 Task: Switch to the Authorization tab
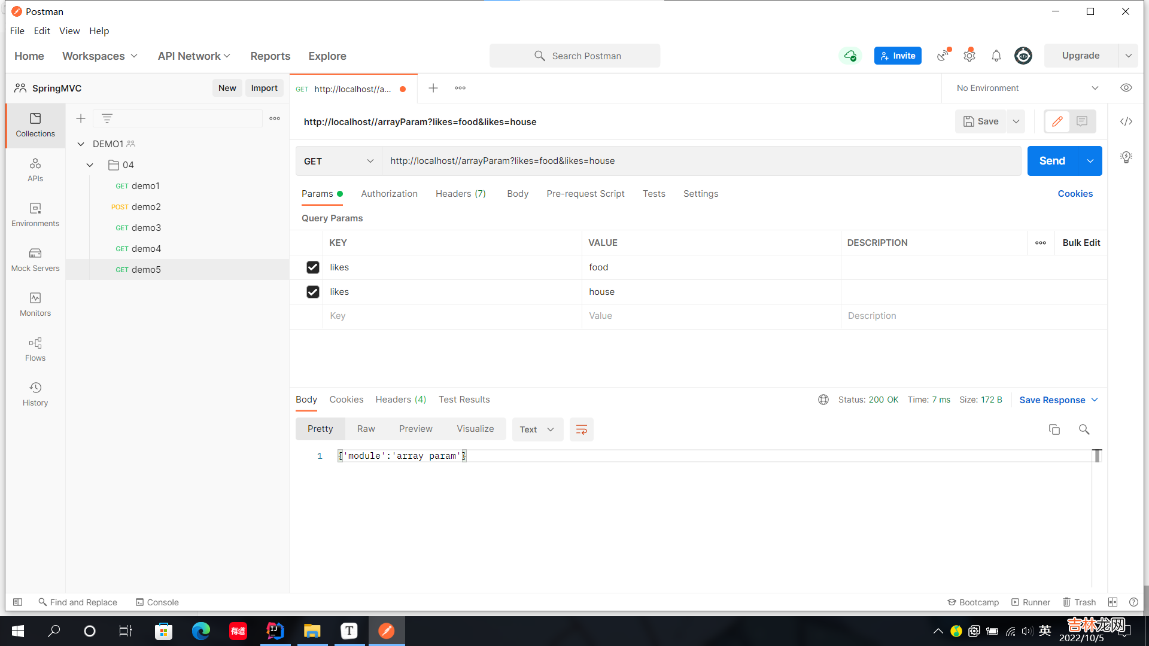(x=389, y=194)
